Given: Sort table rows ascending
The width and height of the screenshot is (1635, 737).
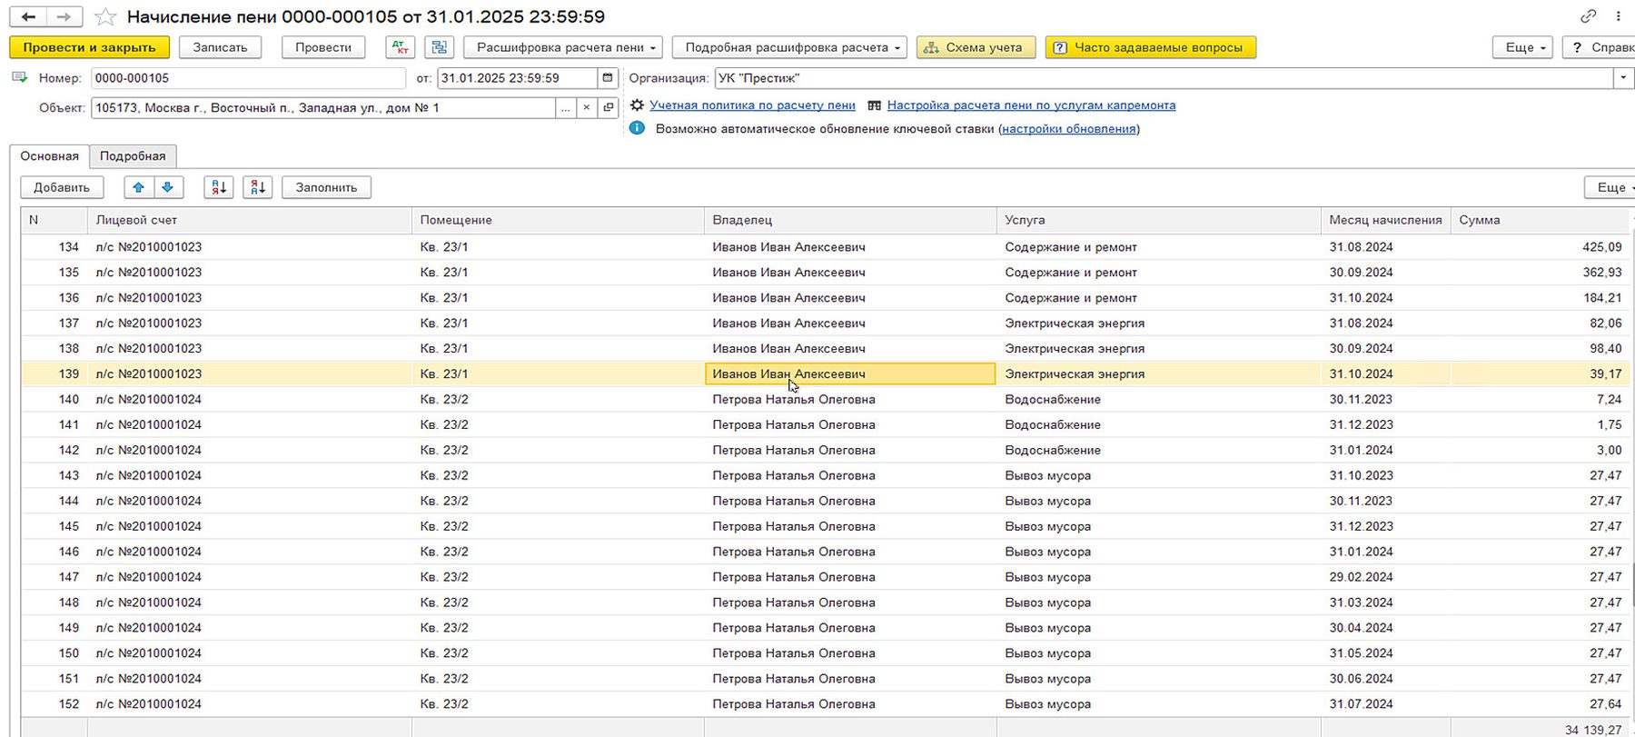Looking at the screenshot, I should (x=219, y=187).
